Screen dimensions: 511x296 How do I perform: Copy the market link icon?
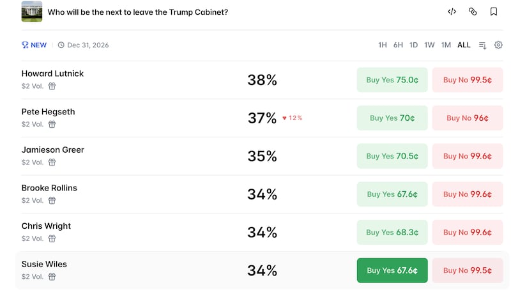click(473, 12)
